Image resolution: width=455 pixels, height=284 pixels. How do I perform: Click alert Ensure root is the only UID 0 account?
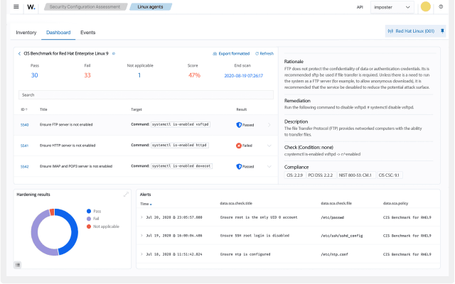click(x=259, y=217)
